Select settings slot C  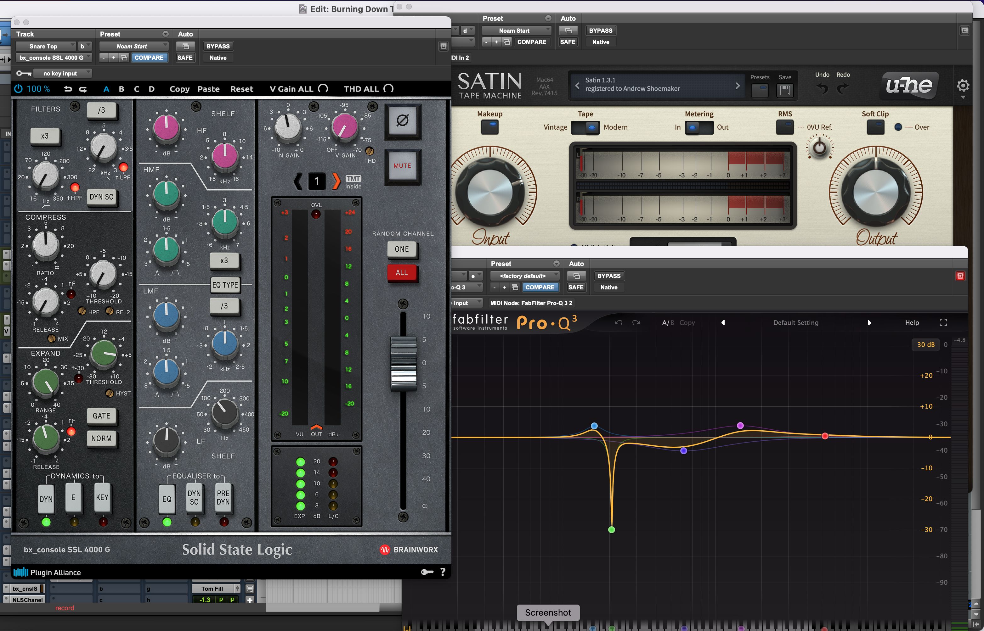click(x=137, y=89)
